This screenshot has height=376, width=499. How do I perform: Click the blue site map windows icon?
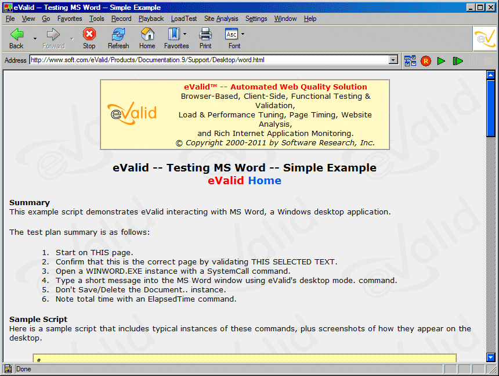point(410,60)
